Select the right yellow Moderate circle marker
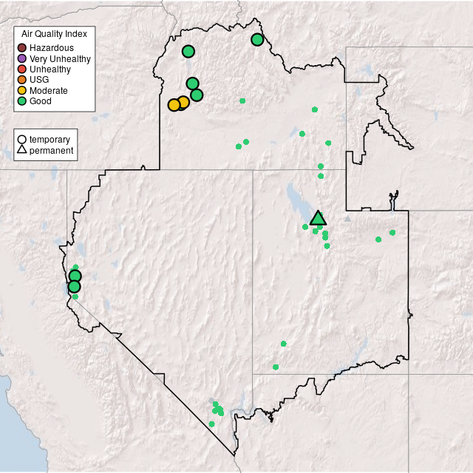The image size is (473, 473). point(183,103)
